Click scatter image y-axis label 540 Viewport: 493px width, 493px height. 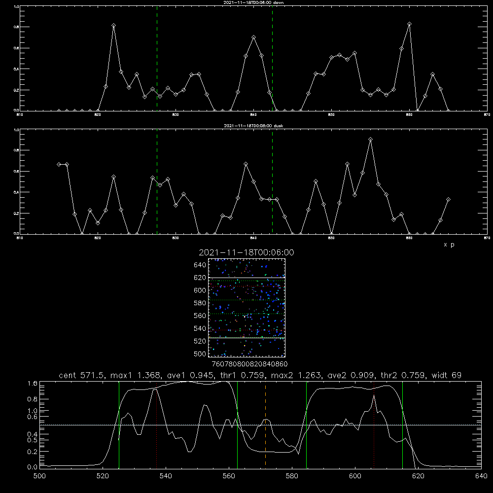200,328
